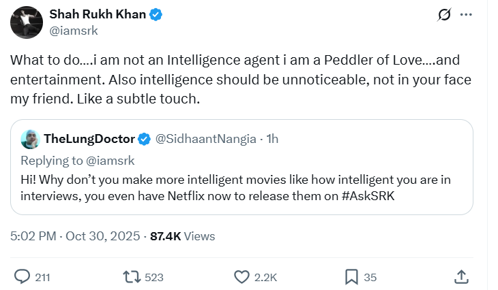Click the 87.4K Views count
498x290 pixels.
pyautogui.click(x=182, y=236)
